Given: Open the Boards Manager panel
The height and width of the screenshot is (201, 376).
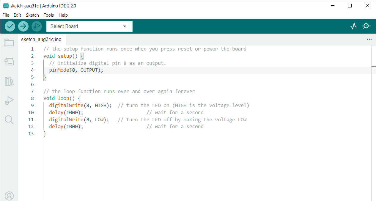Looking at the screenshot, I should pos(9,62).
